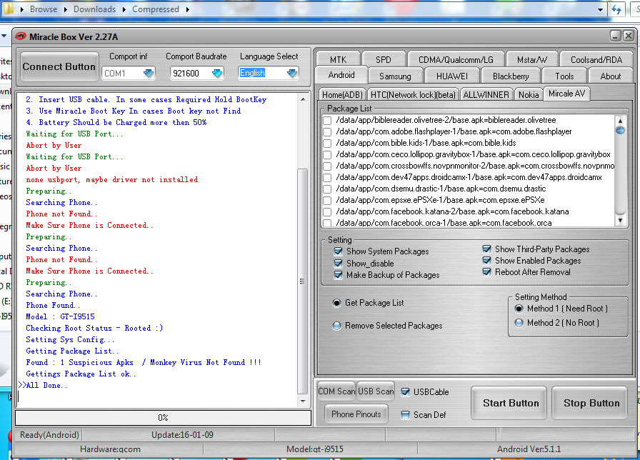Open the Blackberry tab
This screenshot has height=460, width=640.
coord(511,76)
